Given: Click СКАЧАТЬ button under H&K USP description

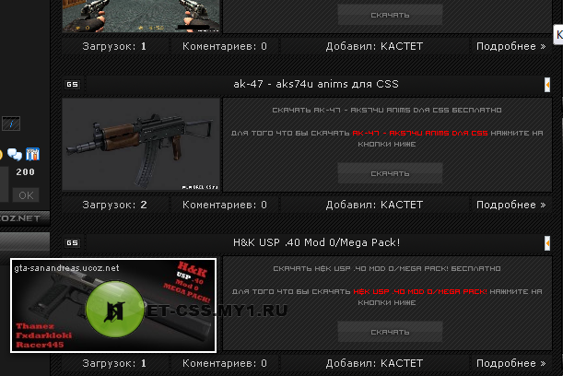Looking at the screenshot, I should (x=390, y=332).
